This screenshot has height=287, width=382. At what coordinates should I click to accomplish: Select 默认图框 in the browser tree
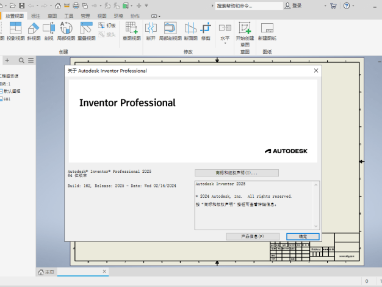click(12, 91)
